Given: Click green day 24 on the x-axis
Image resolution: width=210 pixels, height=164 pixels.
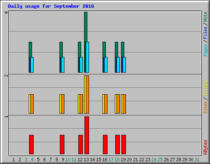Looking at the screenshot, I should coord(154,159).
